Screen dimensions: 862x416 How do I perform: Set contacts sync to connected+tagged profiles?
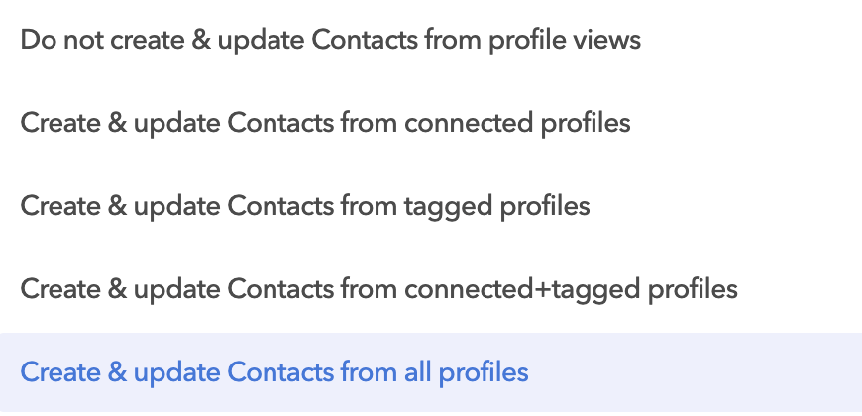point(431,290)
